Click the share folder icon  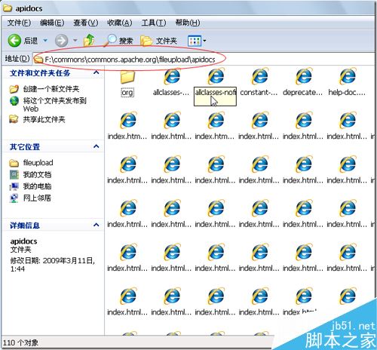click(14, 119)
